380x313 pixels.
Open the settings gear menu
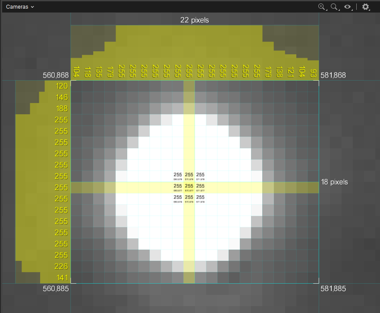click(x=366, y=7)
